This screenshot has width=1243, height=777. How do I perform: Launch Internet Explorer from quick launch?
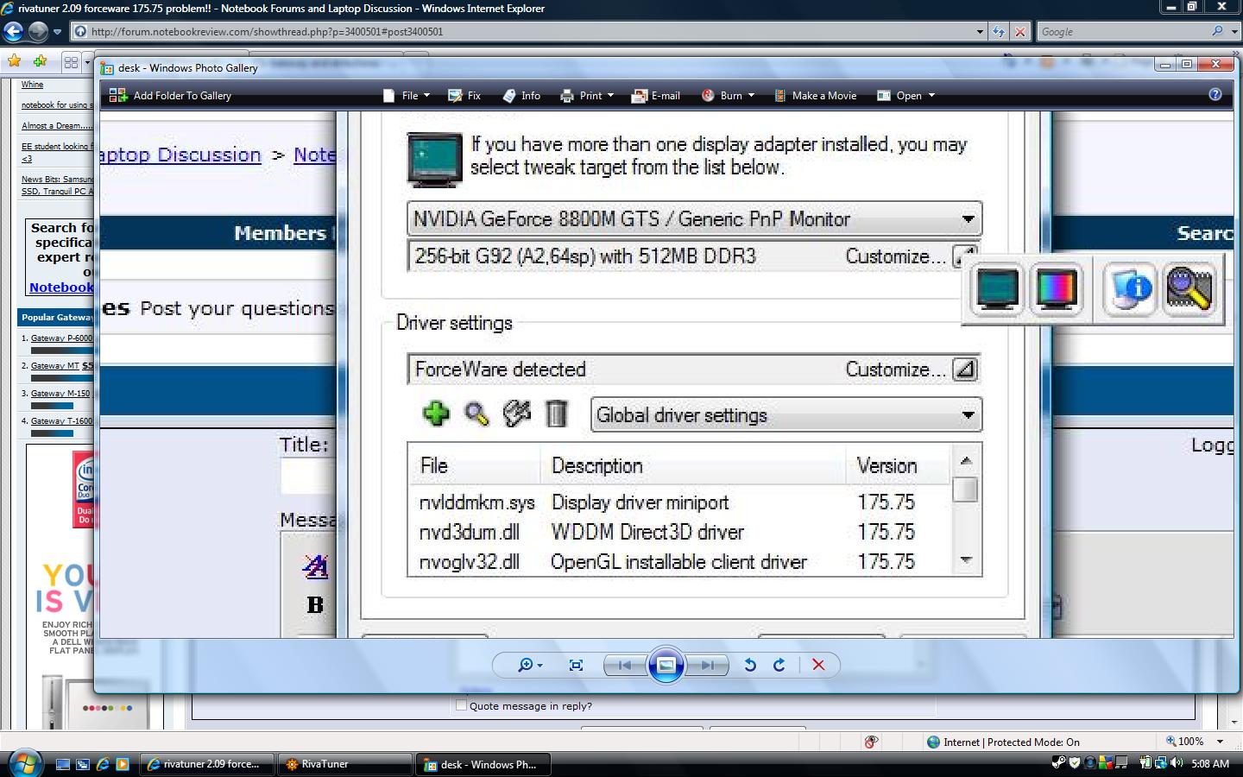pyautogui.click(x=102, y=764)
